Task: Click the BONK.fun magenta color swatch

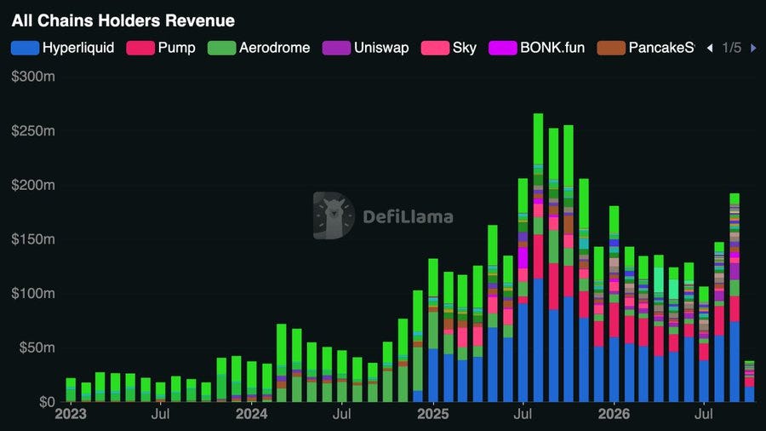Action: [503, 48]
